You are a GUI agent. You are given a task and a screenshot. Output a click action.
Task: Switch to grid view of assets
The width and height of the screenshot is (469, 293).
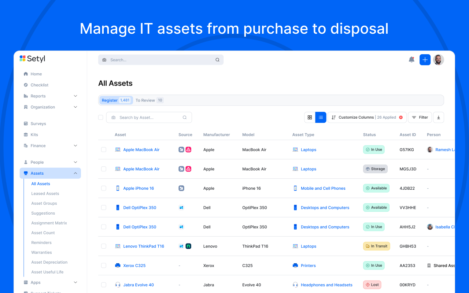pyautogui.click(x=310, y=117)
